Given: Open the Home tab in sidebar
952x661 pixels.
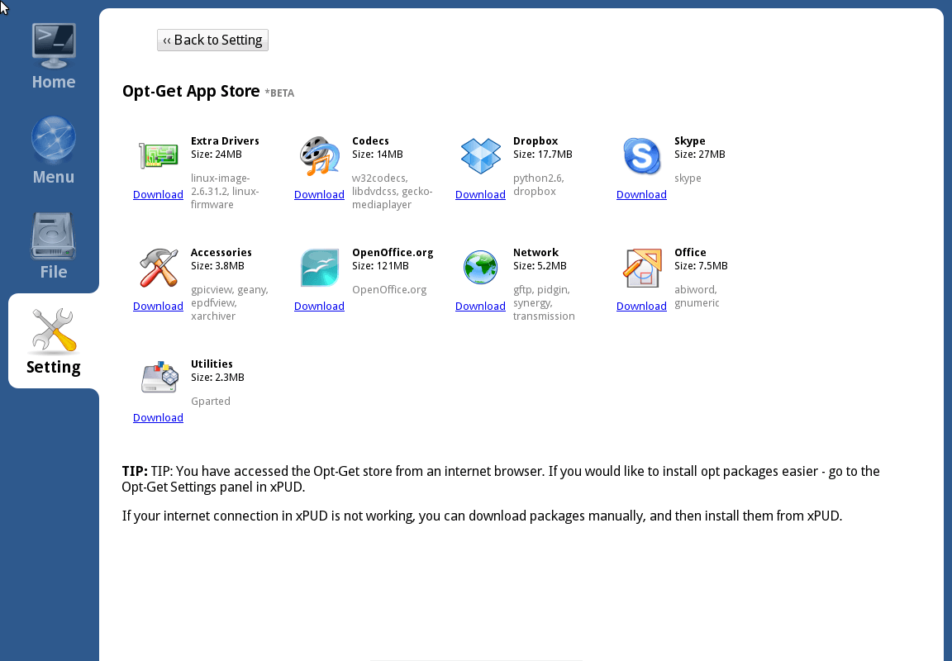Looking at the screenshot, I should click(x=54, y=56).
